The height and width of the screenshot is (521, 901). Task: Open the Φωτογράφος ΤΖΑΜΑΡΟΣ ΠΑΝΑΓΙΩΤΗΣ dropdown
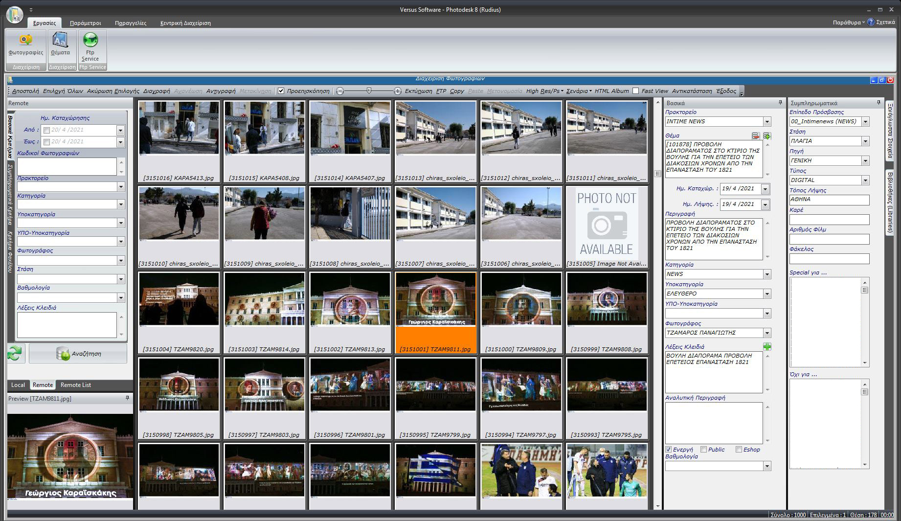(x=767, y=333)
